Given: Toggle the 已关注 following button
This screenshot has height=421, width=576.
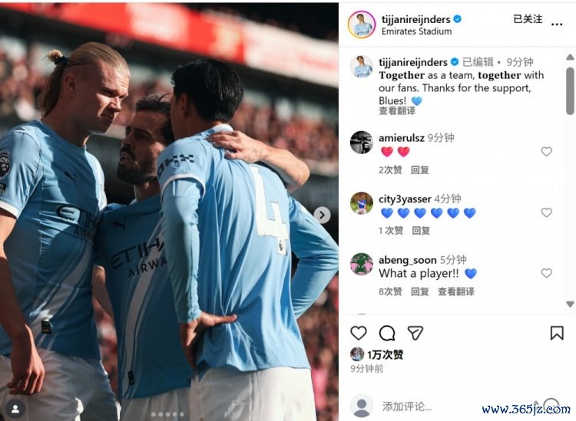Looking at the screenshot, I should [528, 19].
